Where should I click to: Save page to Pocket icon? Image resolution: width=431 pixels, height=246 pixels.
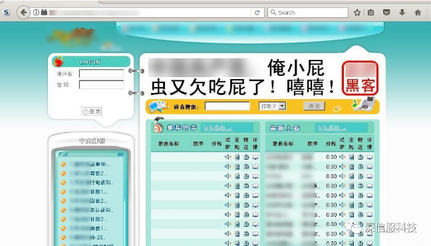click(x=386, y=13)
